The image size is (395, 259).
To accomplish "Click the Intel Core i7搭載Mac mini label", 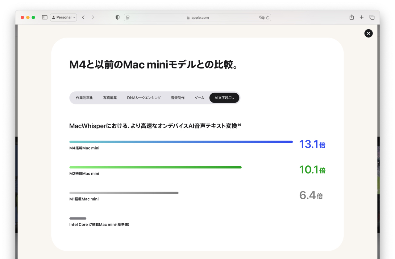I will click(99, 225).
